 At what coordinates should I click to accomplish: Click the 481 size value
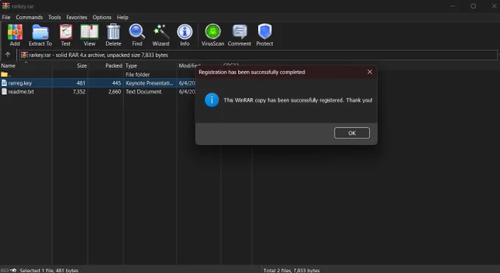point(81,83)
